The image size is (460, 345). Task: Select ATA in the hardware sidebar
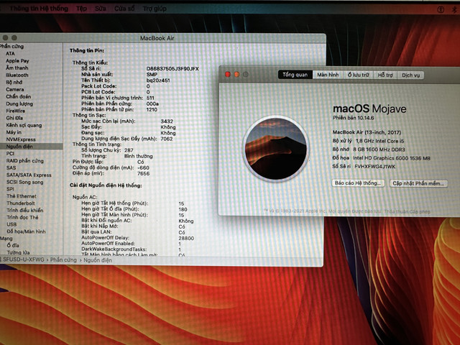[10, 53]
